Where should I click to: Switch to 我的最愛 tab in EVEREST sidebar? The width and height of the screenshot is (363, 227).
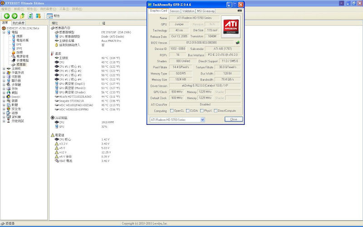(x=19, y=23)
